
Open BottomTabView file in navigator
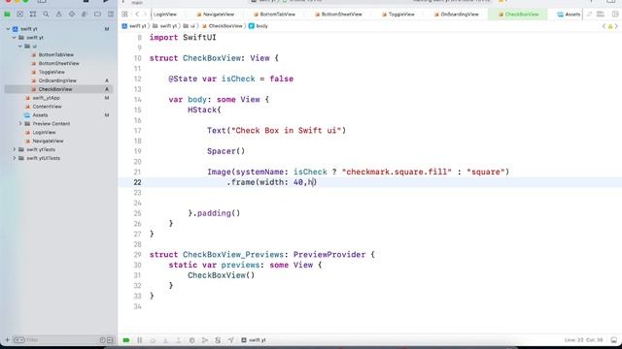click(56, 55)
